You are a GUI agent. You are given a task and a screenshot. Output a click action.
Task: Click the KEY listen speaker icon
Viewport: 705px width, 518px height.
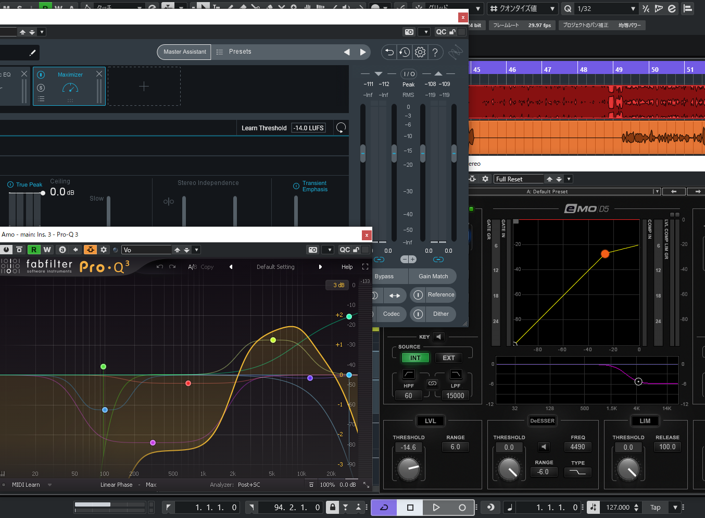click(x=438, y=337)
